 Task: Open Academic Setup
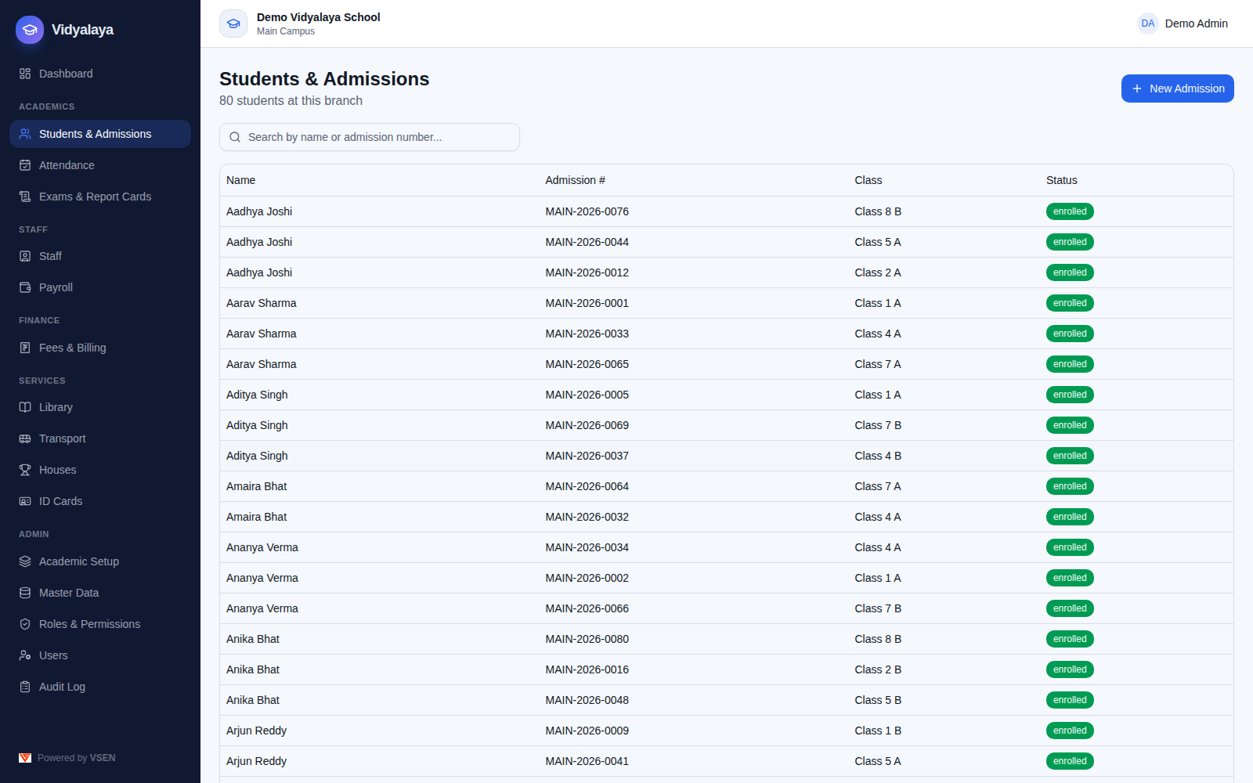pyautogui.click(x=100, y=561)
